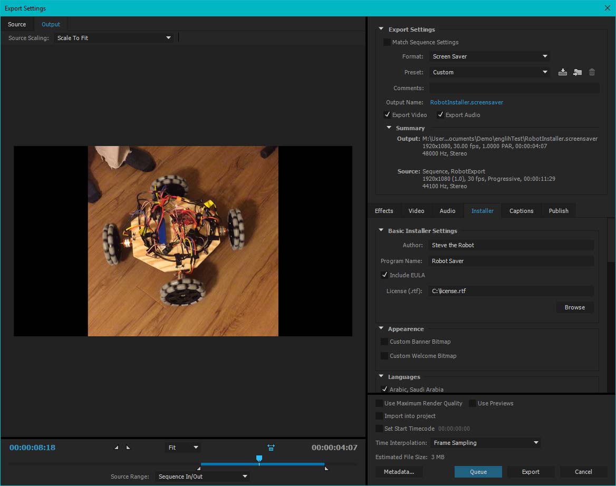
Task: Click the in-point marker on timeline
Action: (x=199, y=468)
